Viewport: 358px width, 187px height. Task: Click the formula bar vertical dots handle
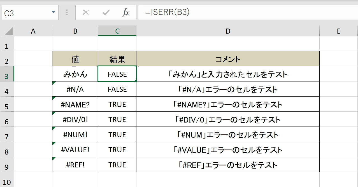67,12
